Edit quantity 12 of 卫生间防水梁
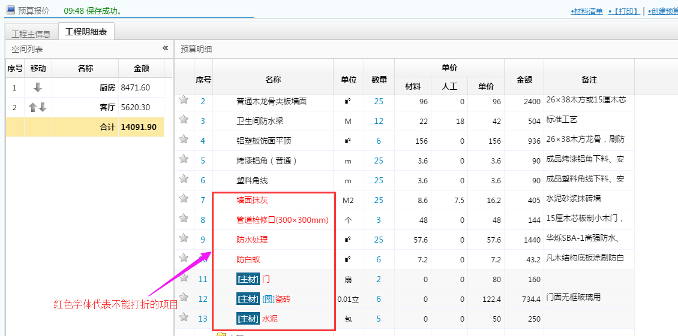Screen dimensions: 678x336 [x=379, y=121]
